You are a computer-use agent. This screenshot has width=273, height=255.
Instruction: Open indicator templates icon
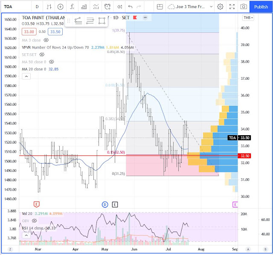point(96,7)
